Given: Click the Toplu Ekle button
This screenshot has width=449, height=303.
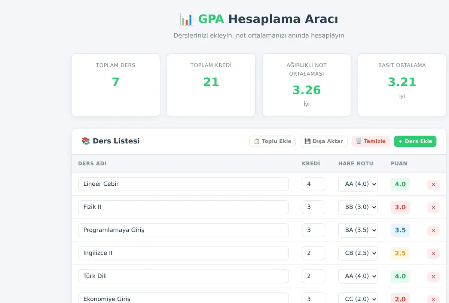Looking at the screenshot, I should [x=272, y=141].
